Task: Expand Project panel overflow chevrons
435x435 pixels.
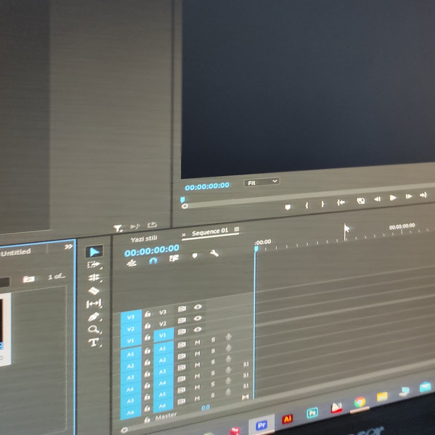Action: point(69,246)
